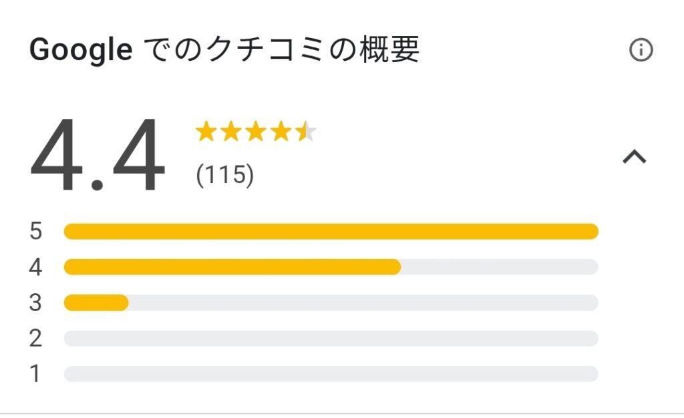
Task: Click the half-filled fifth star icon
Action: tap(305, 132)
